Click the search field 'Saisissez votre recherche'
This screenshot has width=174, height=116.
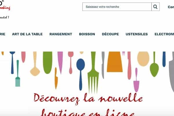pyautogui.click(x=117, y=7)
